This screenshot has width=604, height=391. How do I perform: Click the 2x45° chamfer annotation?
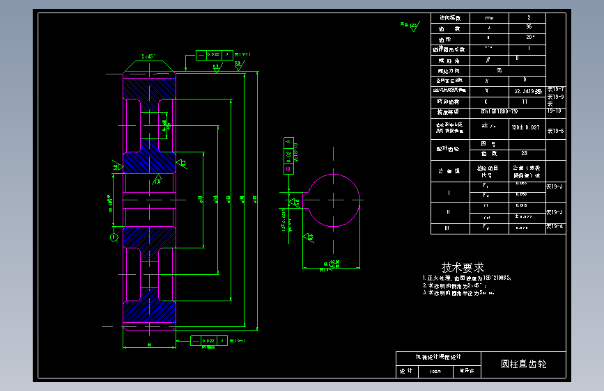[x=148, y=56]
